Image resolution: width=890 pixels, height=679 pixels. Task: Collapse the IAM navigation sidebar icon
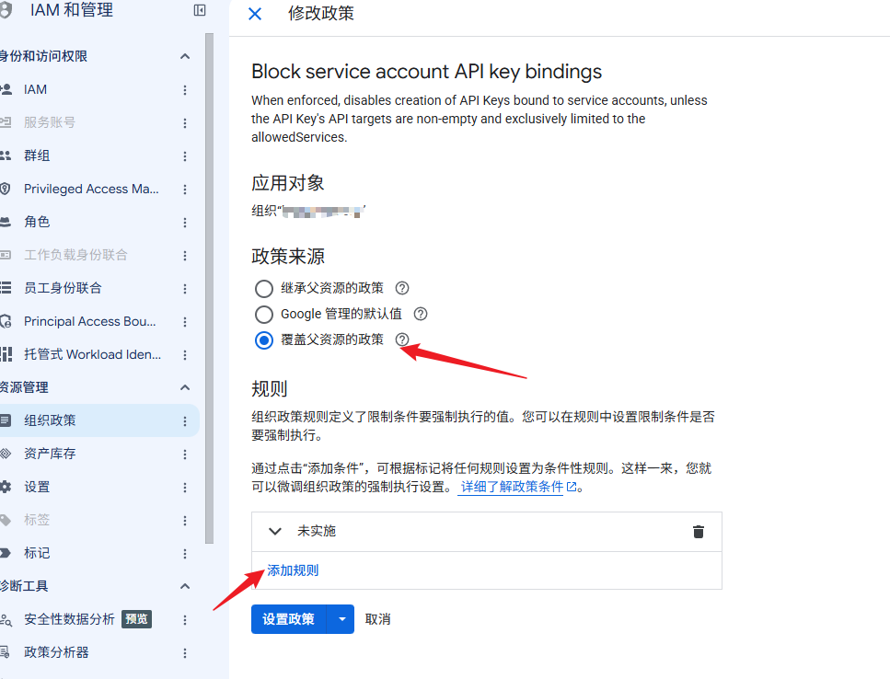click(x=200, y=10)
